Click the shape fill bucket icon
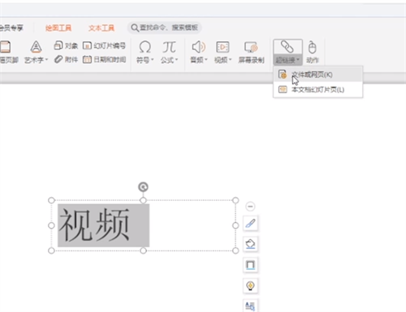This screenshot has height=312, width=406. point(250,244)
